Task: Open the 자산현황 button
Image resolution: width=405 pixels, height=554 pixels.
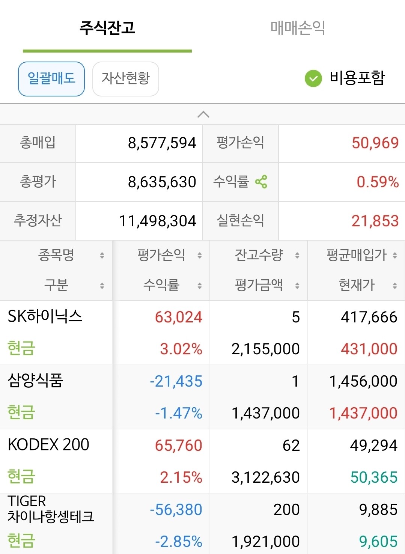Action: tap(126, 79)
